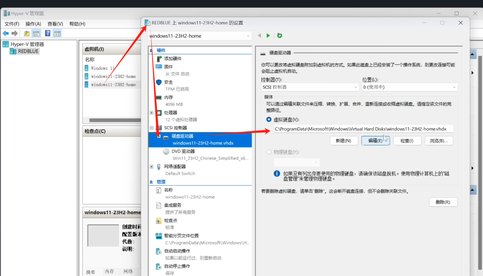The height and width of the screenshot is (276, 483).
Task: Expand the 处理器 node plus box
Action: coord(151,113)
